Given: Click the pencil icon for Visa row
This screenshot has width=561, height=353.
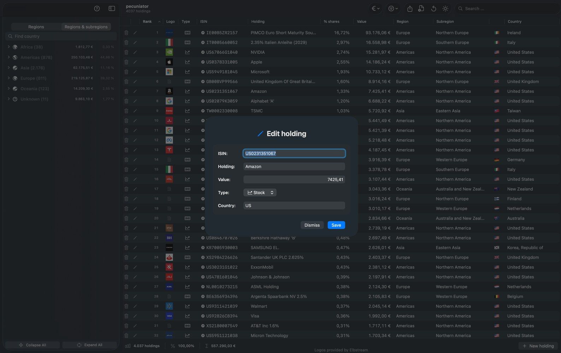Looking at the screenshot, I should coord(135,316).
